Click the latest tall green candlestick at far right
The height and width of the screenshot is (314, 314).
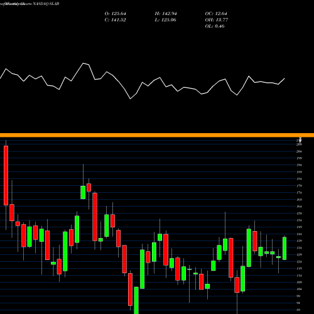click(x=284, y=248)
